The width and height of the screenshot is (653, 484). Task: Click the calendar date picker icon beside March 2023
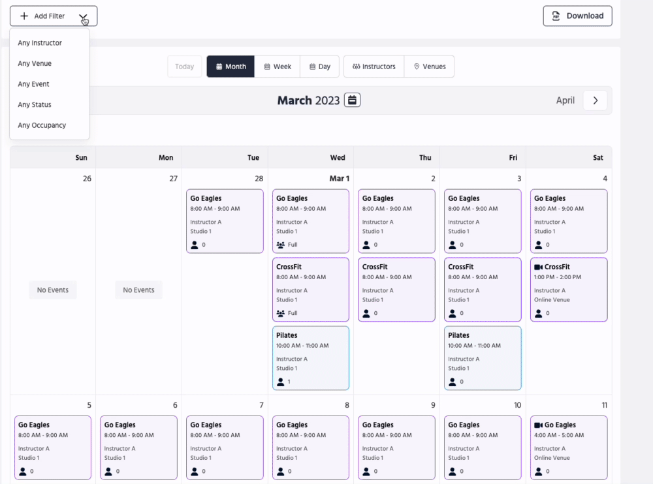click(x=352, y=100)
